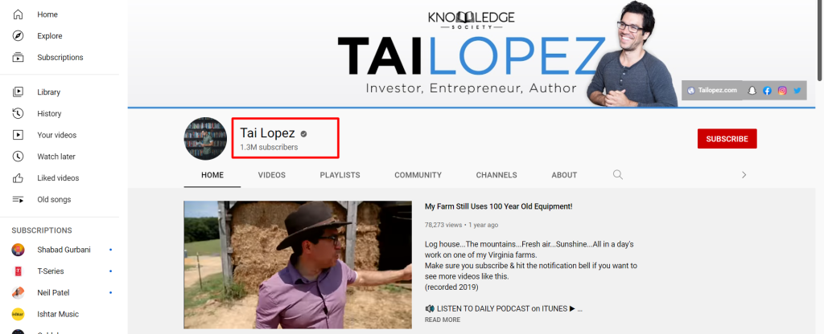Click the page vertical scrollbar
This screenshot has height=334, width=824.
point(820,42)
